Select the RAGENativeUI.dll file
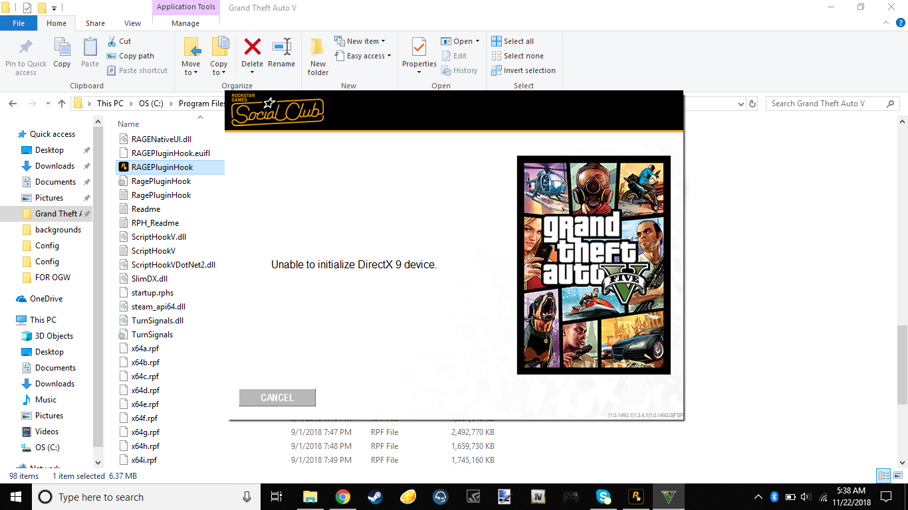 [162, 139]
